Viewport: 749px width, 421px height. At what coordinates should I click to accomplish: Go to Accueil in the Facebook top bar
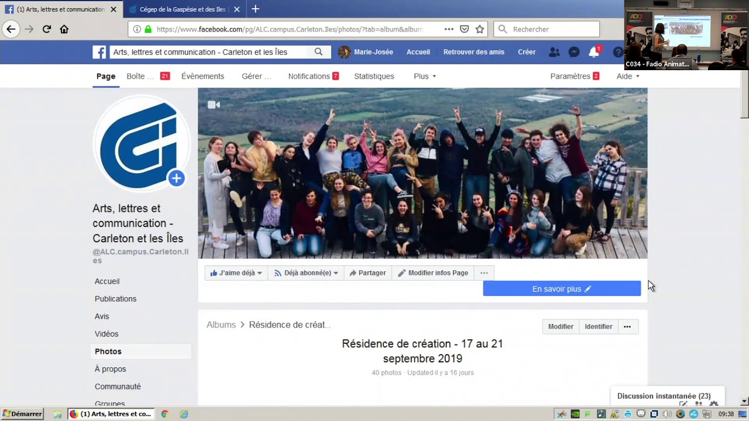[x=418, y=52]
